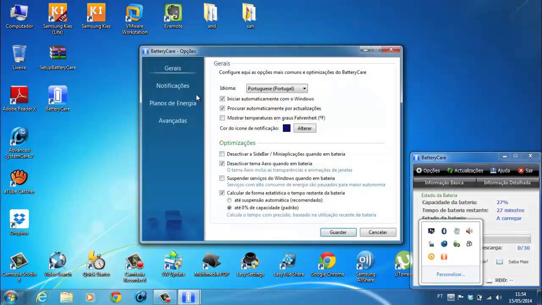This screenshot has width=542, height=305.
Task: Open the Avançadas options section
Action: coord(173,121)
